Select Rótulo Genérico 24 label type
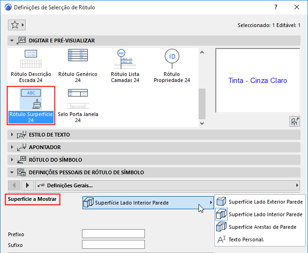308x253 pixels. pyautogui.click(x=78, y=66)
